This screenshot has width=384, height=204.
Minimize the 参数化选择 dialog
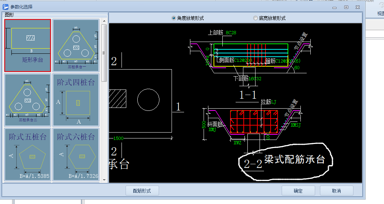pos(335,8)
